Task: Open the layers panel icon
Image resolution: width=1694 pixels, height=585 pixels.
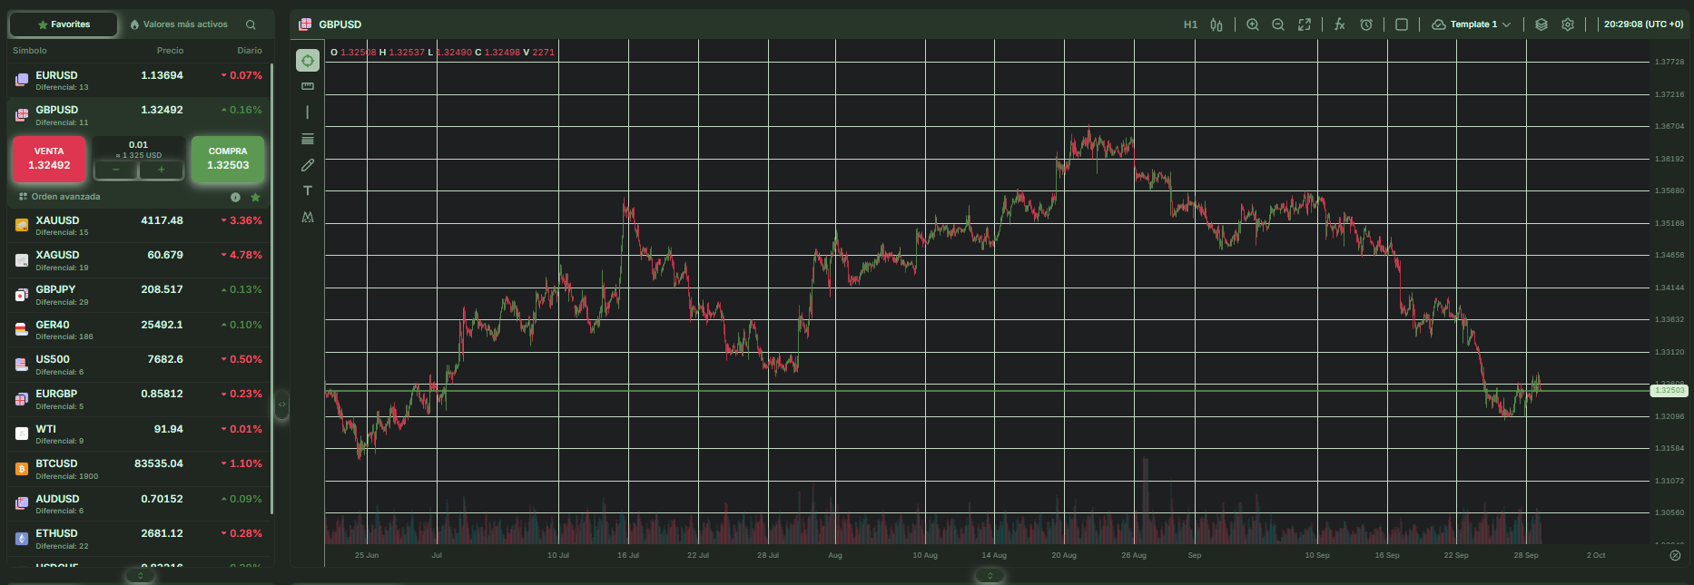Action: pos(1541,24)
